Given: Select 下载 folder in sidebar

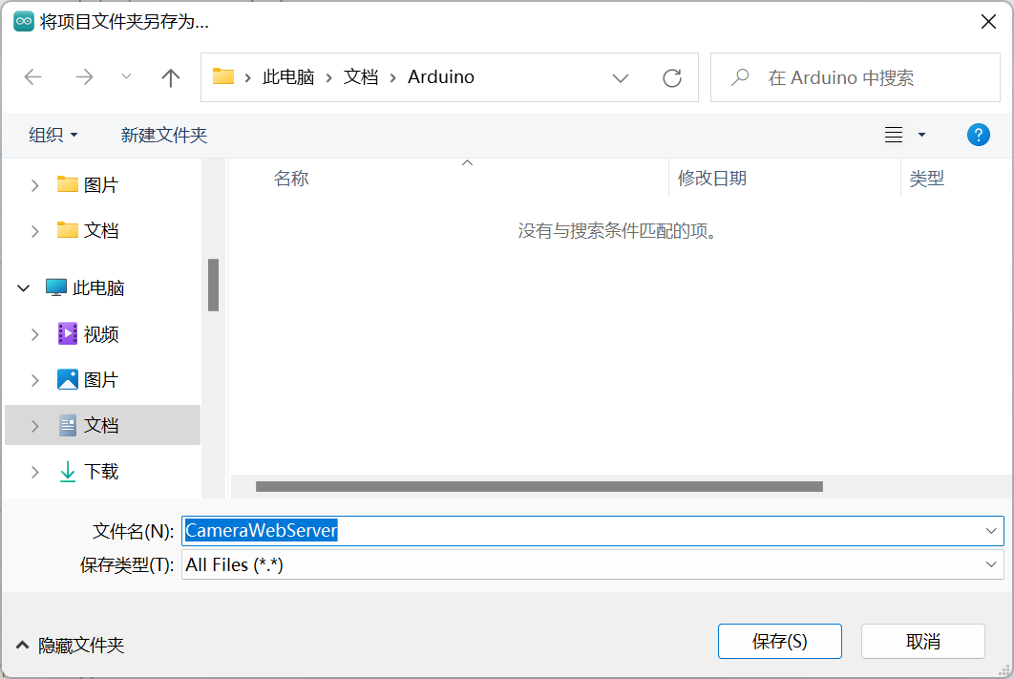Looking at the screenshot, I should tap(88, 472).
